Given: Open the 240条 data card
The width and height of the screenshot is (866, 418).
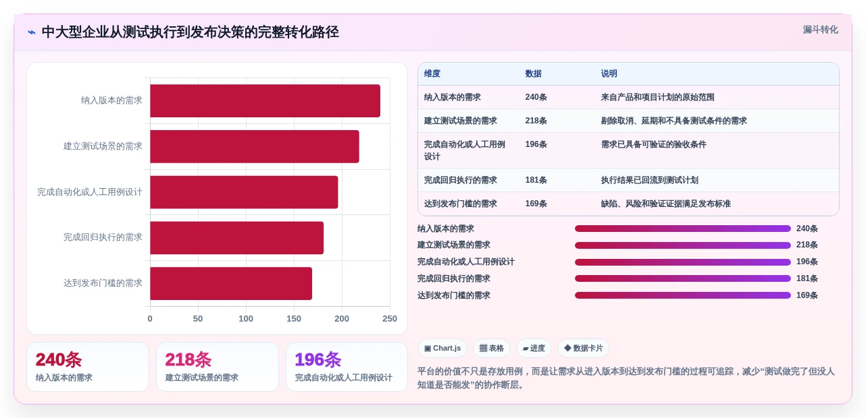Looking at the screenshot, I should pos(88,367).
